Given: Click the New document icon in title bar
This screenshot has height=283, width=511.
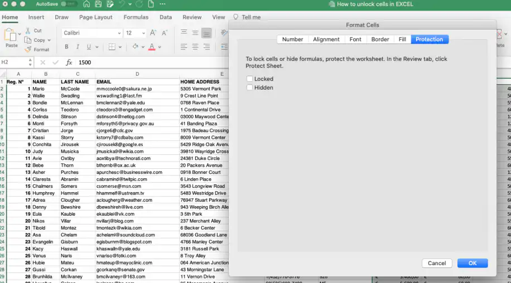Looking at the screenshot, I should (151, 4).
